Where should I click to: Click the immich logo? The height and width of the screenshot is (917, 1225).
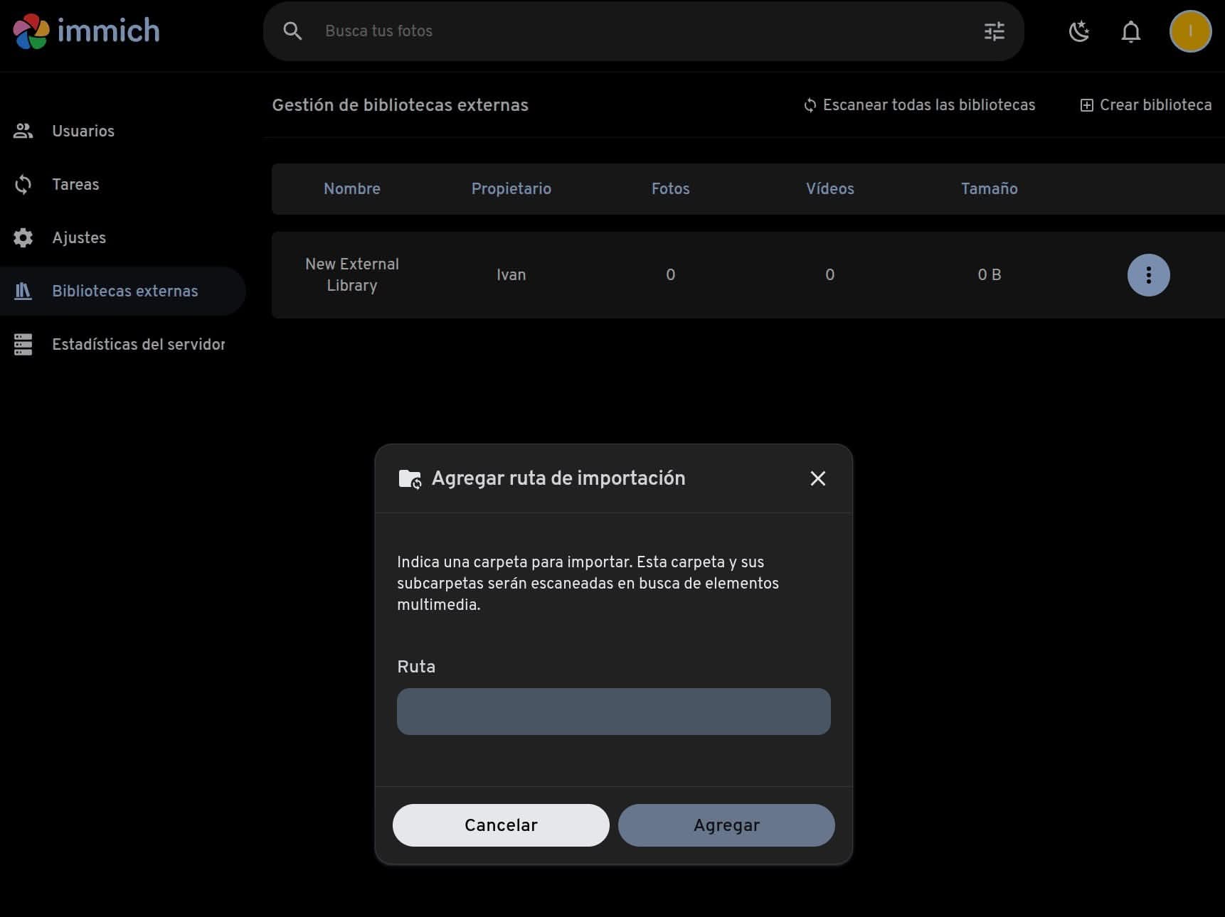(x=86, y=31)
